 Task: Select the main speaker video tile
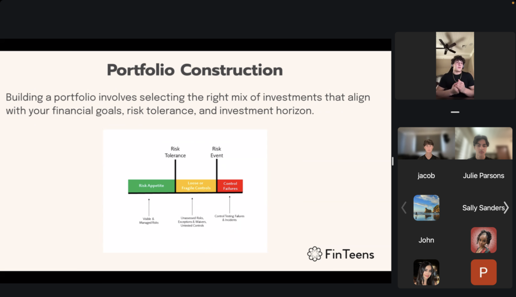pyautogui.click(x=455, y=65)
